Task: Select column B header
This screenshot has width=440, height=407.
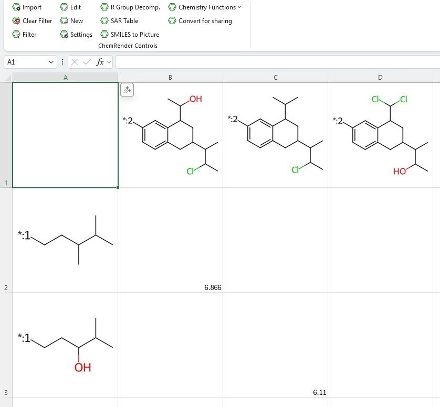Action: pos(170,78)
